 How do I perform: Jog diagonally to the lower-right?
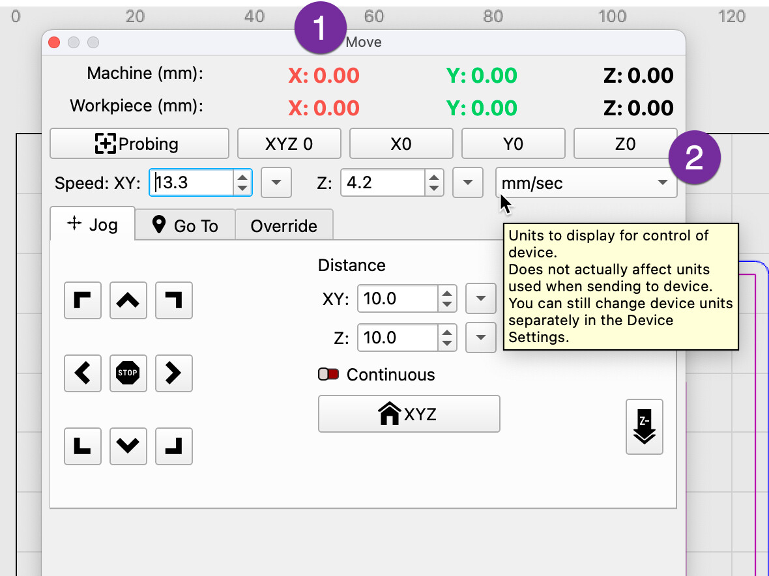point(173,446)
